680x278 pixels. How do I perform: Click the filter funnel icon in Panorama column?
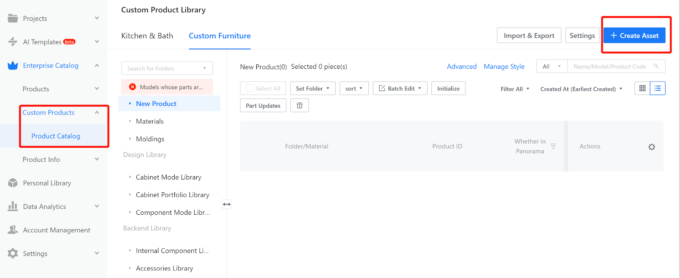coord(553,146)
